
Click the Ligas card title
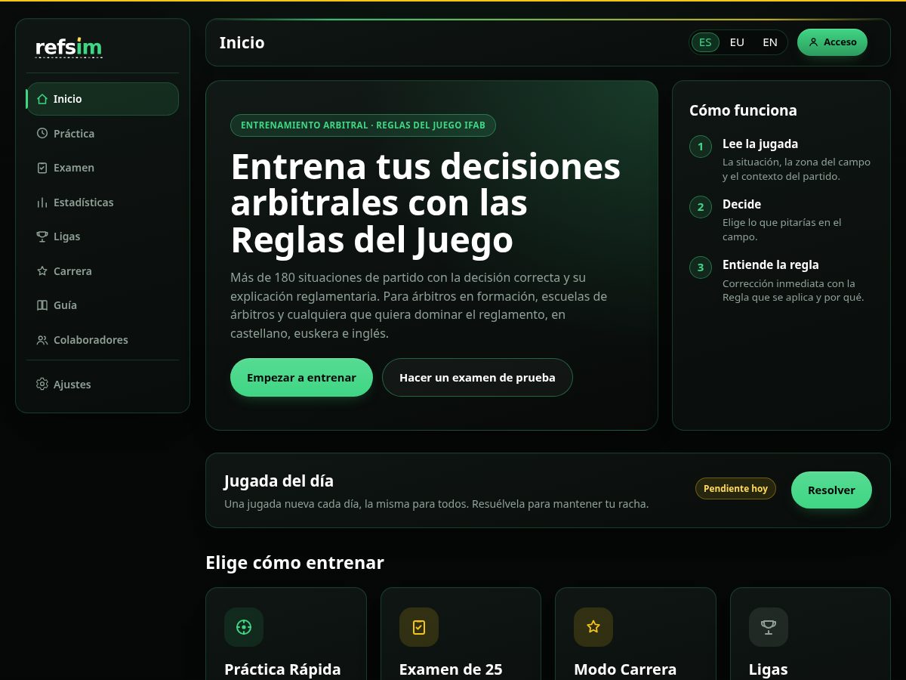click(769, 669)
